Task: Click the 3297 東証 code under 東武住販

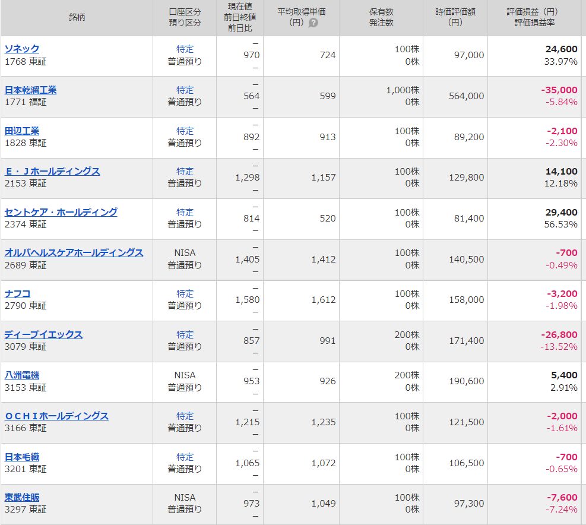Action: click(x=26, y=510)
